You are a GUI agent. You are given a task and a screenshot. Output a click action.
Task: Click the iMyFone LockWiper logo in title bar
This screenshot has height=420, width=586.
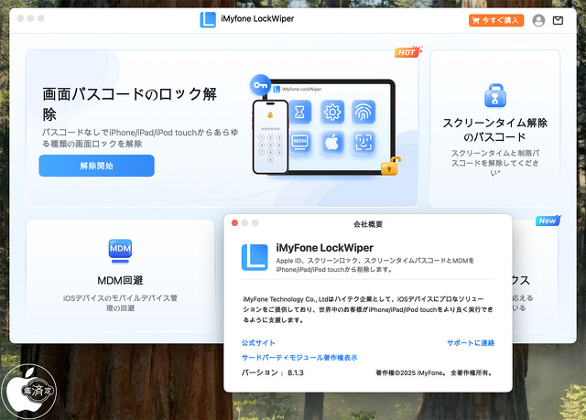pyautogui.click(x=208, y=20)
